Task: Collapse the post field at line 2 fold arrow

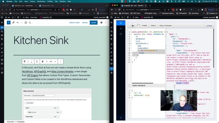Action: tap(131, 34)
